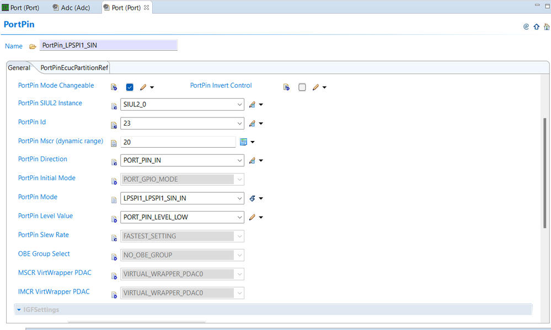This screenshot has width=551, height=330.
Task: Click the home icon in PortPin header
Action: click(x=547, y=26)
